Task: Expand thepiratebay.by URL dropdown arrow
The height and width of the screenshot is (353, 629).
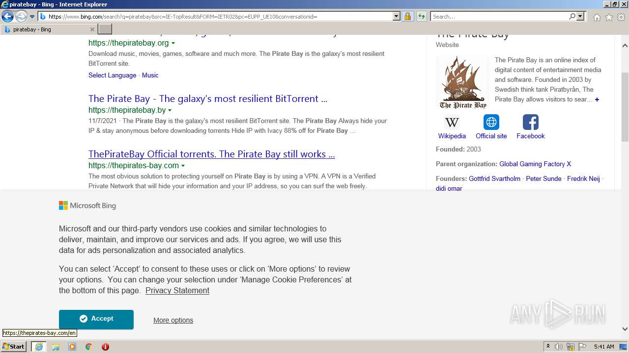Action: coord(170,110)
